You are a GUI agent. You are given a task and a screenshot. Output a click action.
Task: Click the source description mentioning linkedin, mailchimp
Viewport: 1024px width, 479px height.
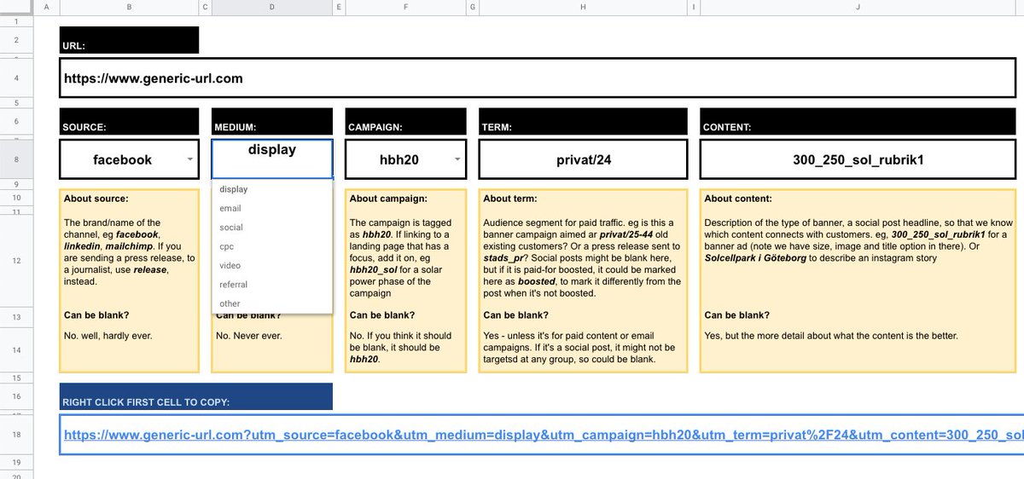(130, 252)
